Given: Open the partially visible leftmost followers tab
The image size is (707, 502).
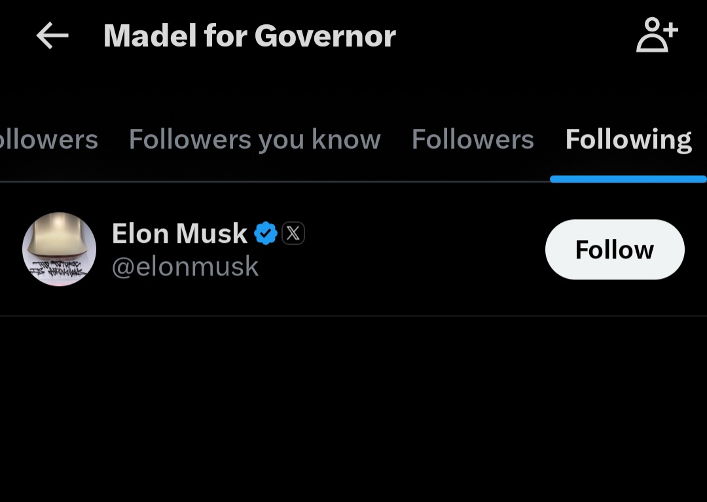Looking at the screenshot, I should [48, 139].
